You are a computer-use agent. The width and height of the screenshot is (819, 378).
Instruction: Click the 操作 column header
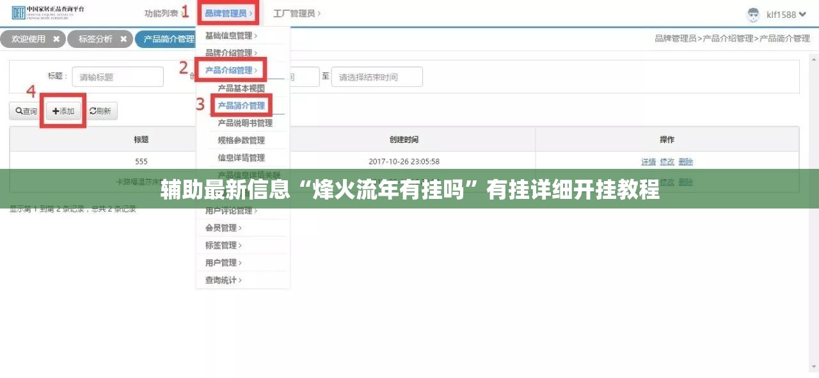(667, 139)
